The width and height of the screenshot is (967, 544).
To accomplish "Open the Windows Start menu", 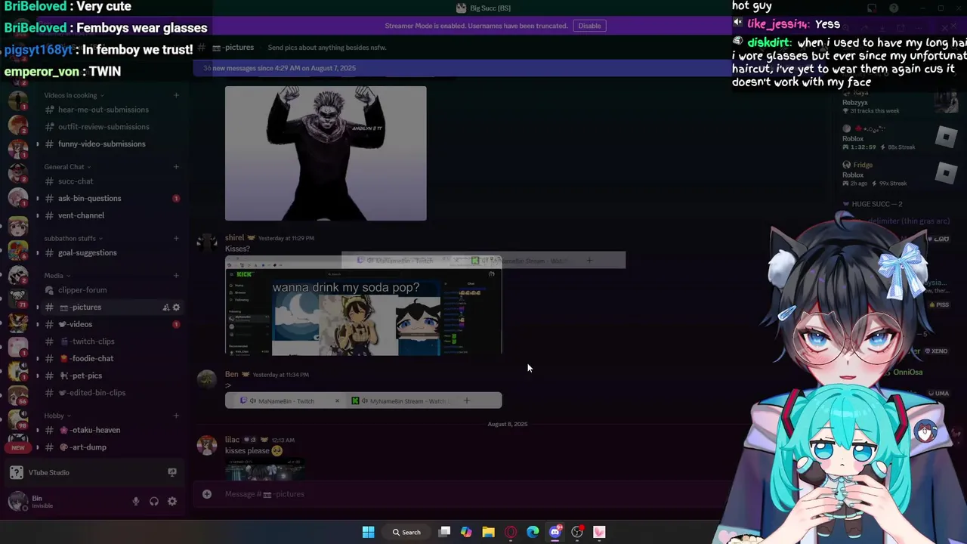I will [x=368, y=532].
